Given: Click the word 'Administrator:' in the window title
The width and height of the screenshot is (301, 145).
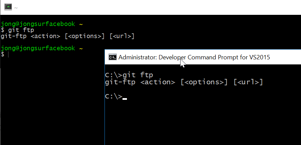Looking at the screenshot, I should point(136,57).
